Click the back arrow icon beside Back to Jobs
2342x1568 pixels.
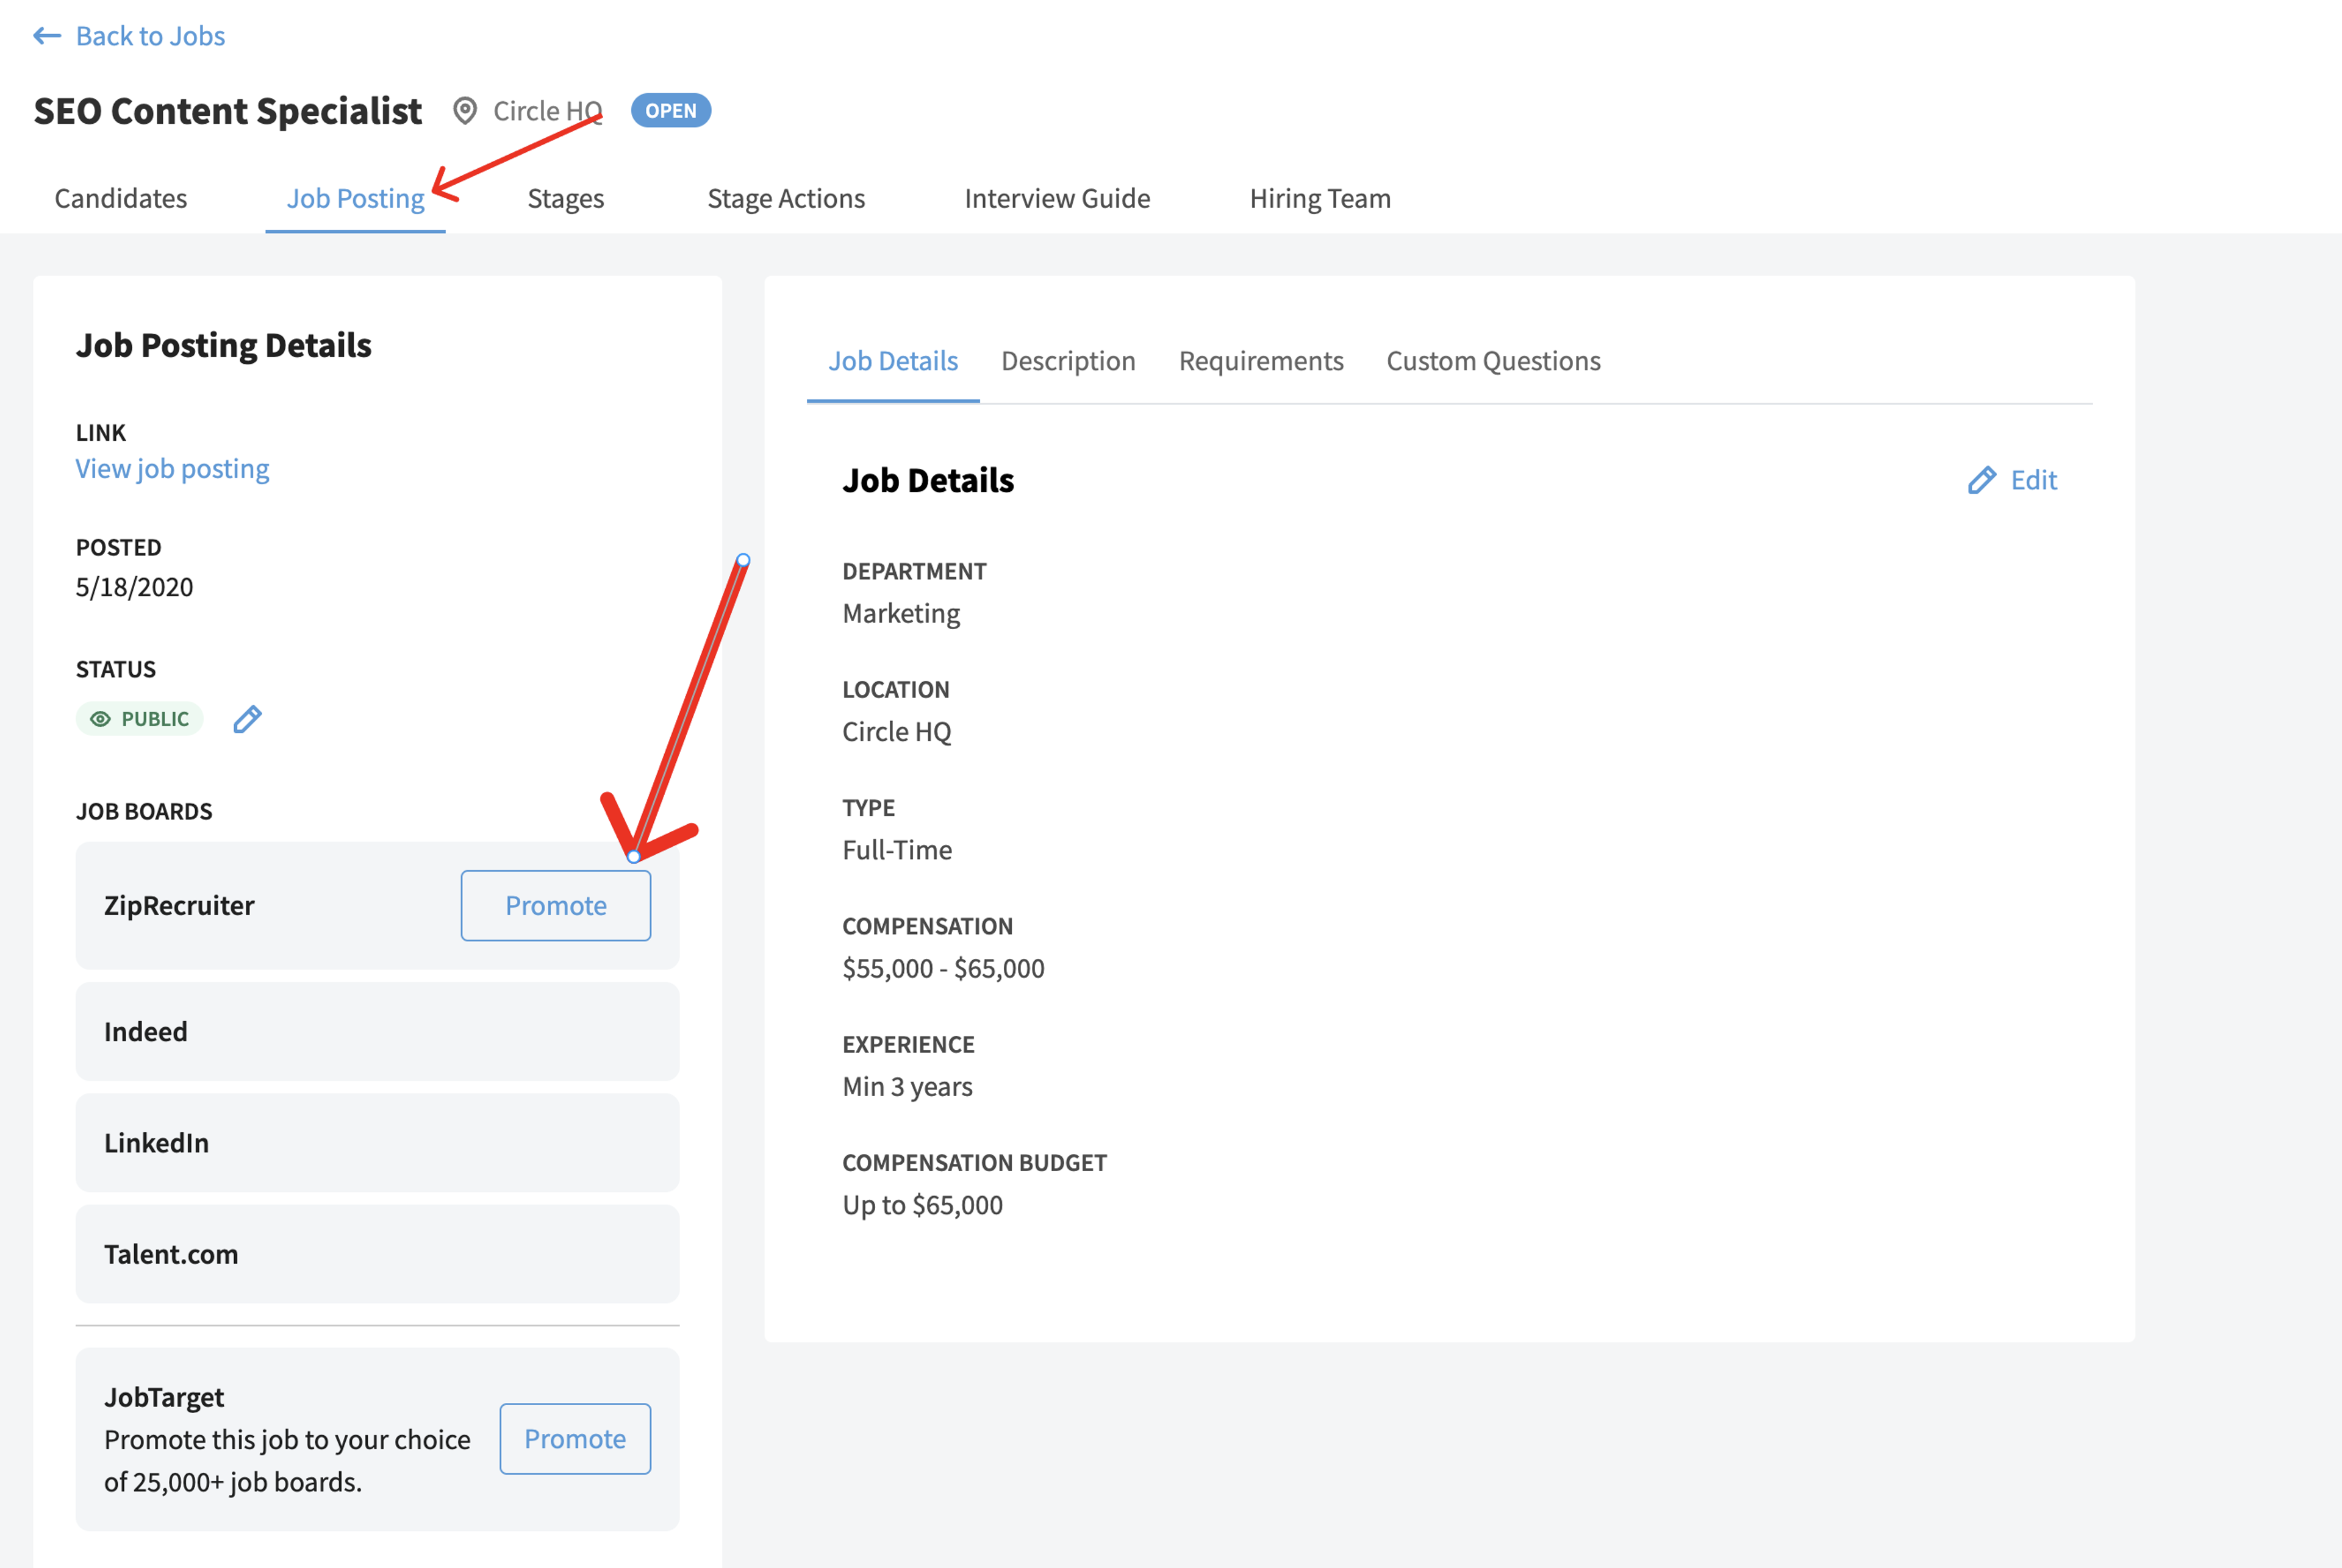[x=47, y=36]
